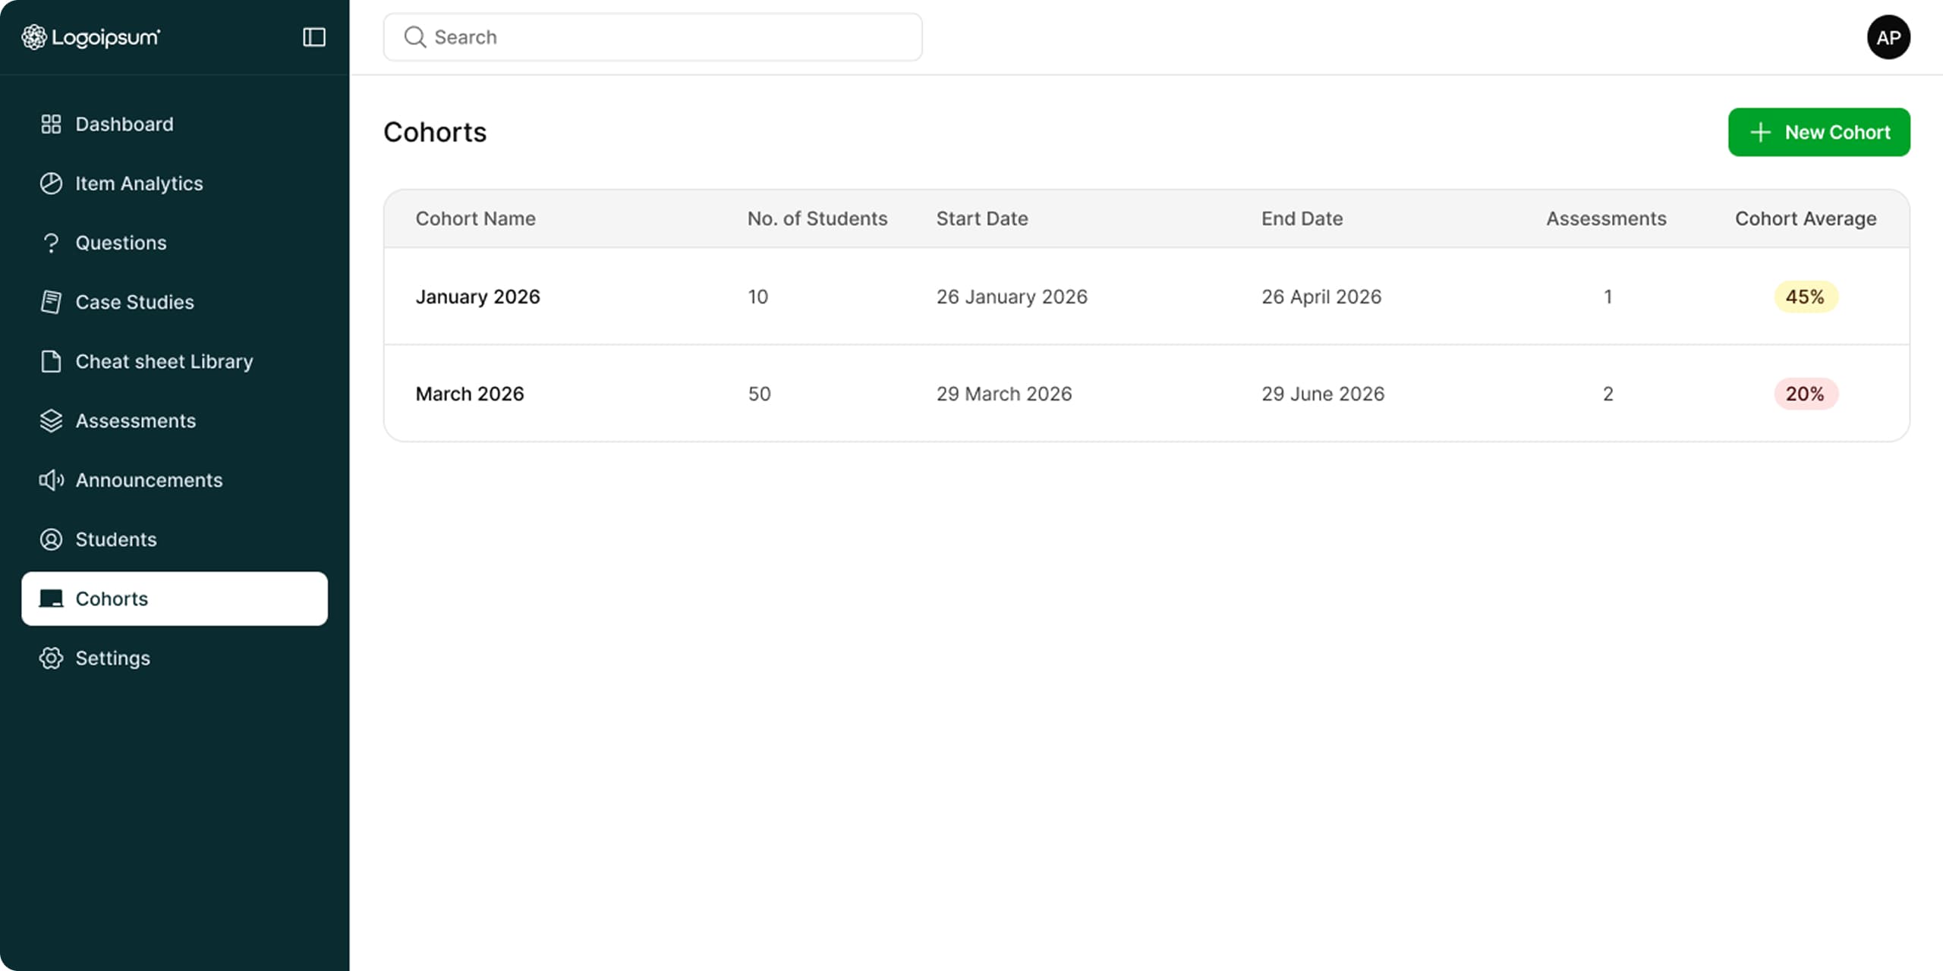Click the Assessments layers icon
The image size is (1943, 971).
51,421
